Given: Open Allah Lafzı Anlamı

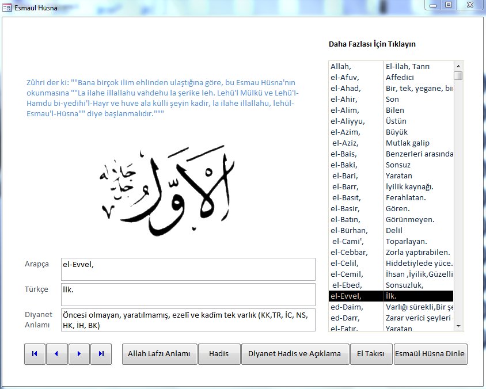Looking at the screenshot, I should (x=159, y=354).
